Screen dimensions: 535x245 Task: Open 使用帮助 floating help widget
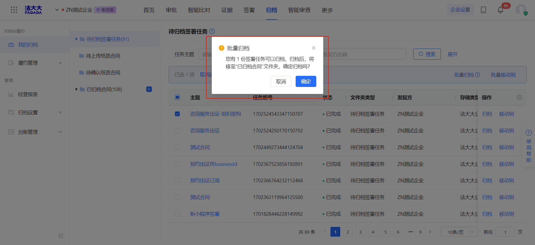(529, 146)
